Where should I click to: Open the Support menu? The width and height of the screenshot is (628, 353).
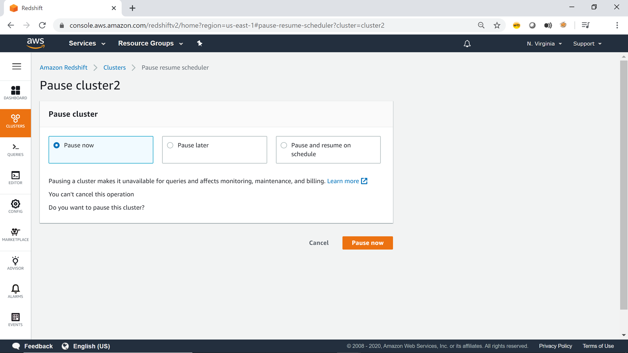(x=587, y=44)
